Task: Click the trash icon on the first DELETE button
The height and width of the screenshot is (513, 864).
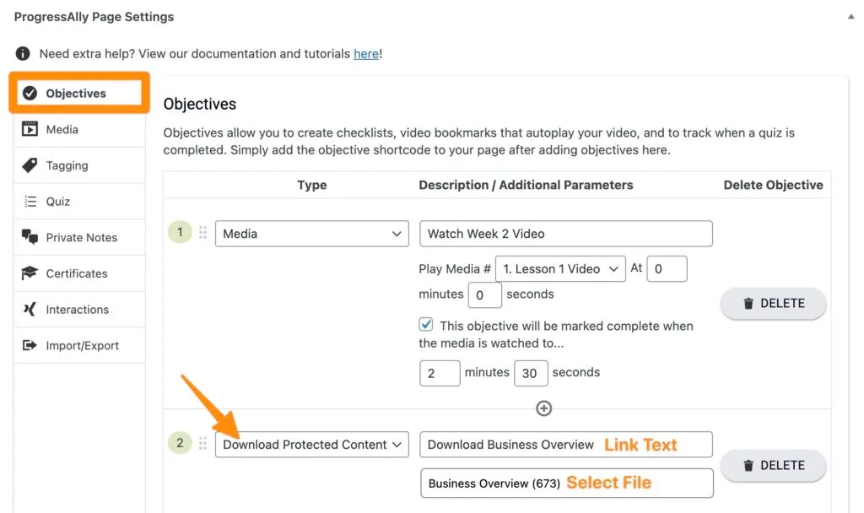Action: tap(746, 303)
